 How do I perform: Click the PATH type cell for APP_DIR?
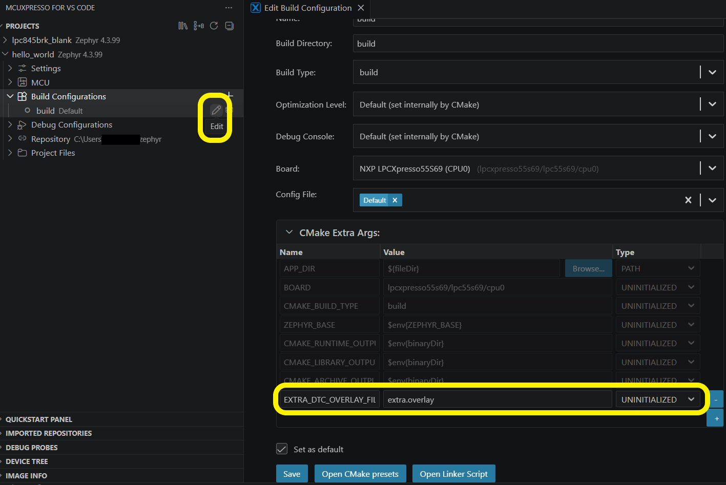click(x=658, y=268)
